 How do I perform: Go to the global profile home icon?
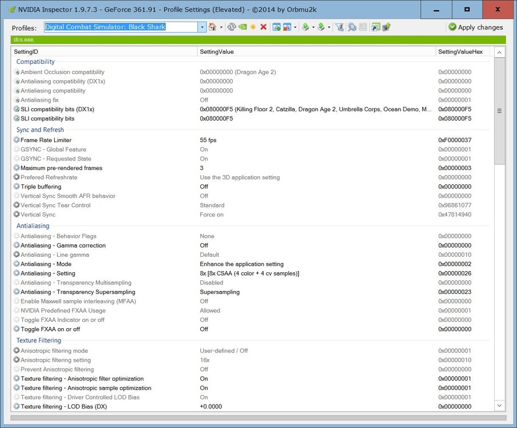pos(212,27)
